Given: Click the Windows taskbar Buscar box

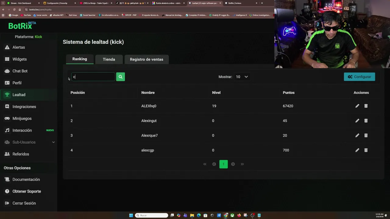Looking at the screenshot, I should click(x=151, y=215).
